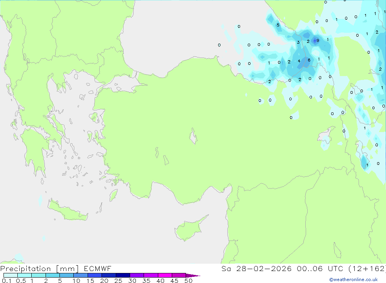Screen dimensions: 386x283
Task: Click the precipitation value '5' near the Black Sea coast
Action: point(278,25)
